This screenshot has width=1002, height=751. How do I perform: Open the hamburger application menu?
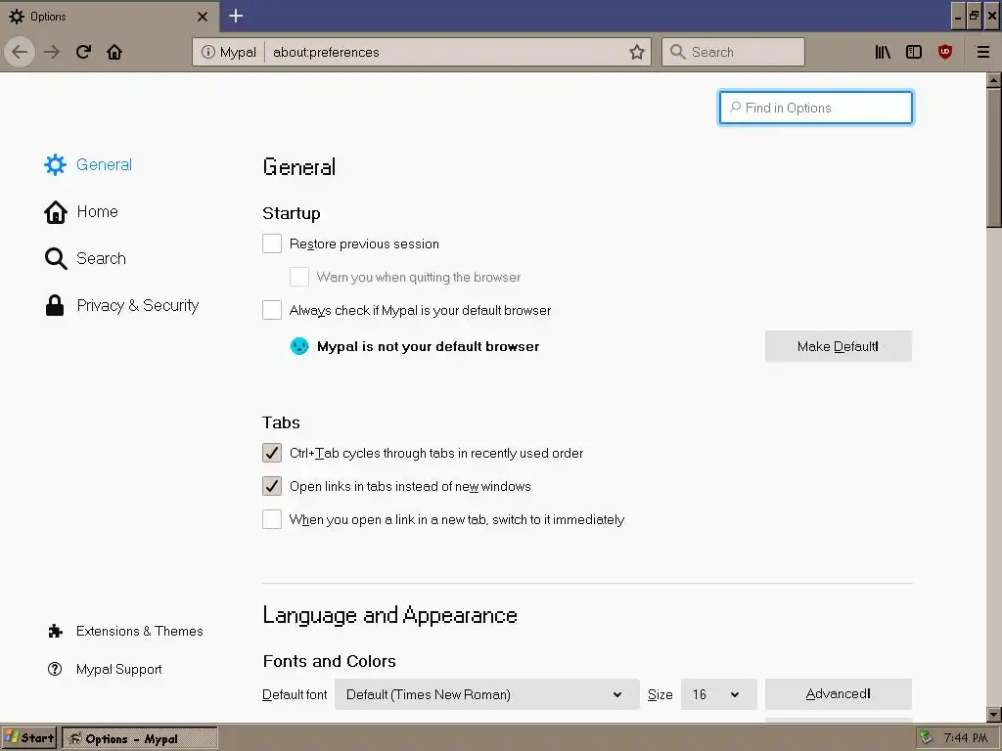(982, 52)
